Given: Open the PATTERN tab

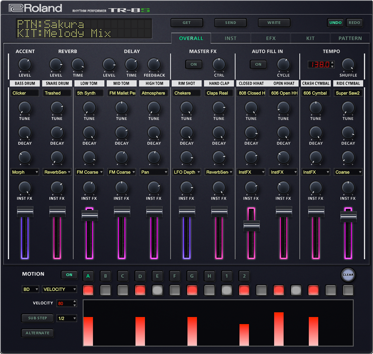Looking at the screenshot, I should coord(350,38).
